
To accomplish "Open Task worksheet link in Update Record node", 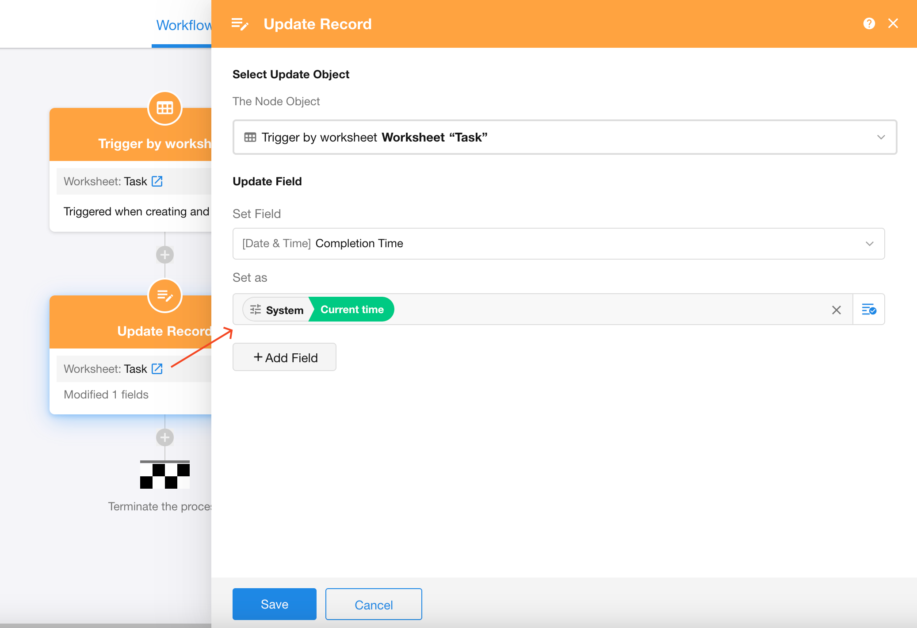I will tap(157, 369).
